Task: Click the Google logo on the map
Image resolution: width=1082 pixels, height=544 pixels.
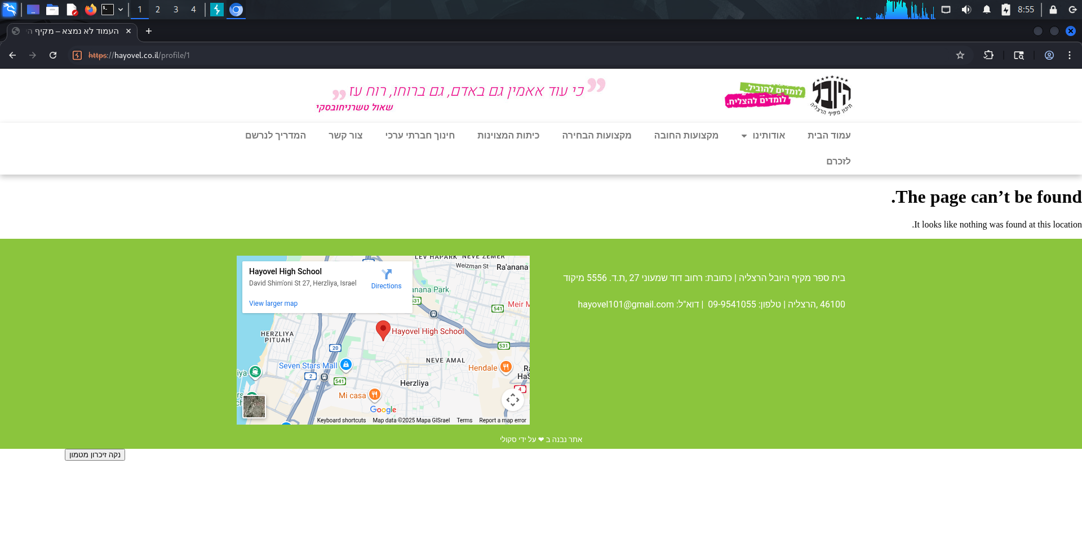Action: point(383,409)
